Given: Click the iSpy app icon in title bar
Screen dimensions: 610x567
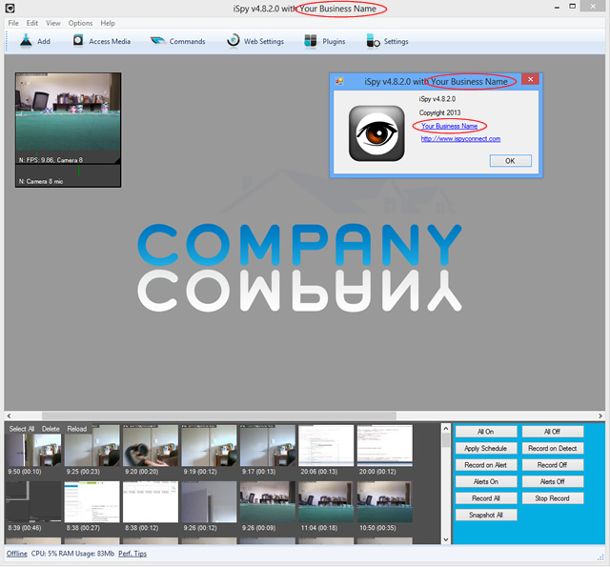Looking at the screenshot, I should tap(10, 8).
